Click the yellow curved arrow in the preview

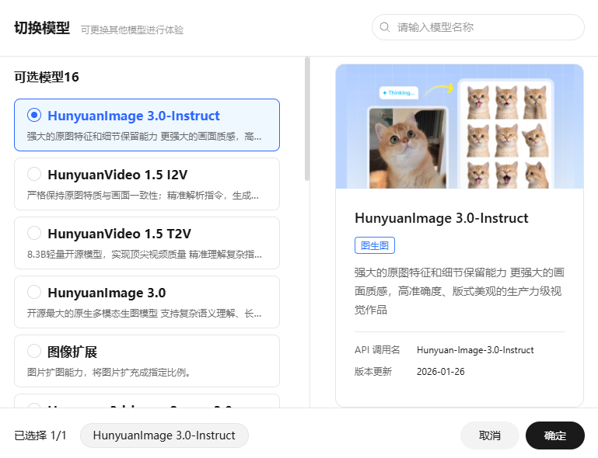(439, 89)
